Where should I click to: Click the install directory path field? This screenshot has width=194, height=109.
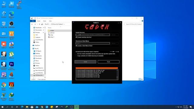click(95, 35)
